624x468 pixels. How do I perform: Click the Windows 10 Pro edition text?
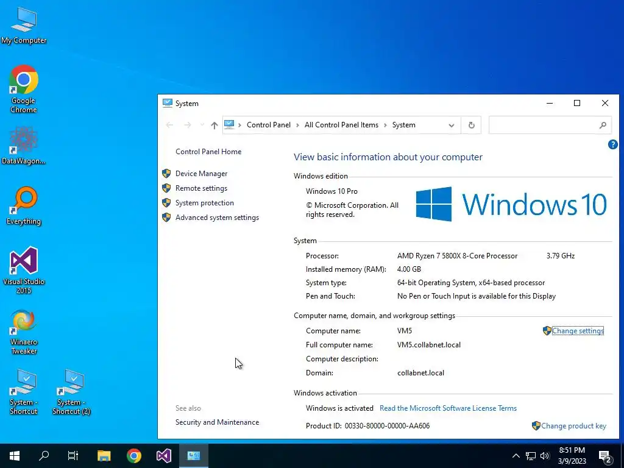pyautogui.click(x=331, y=191)
